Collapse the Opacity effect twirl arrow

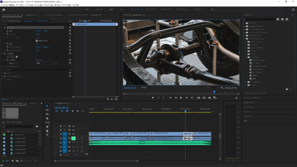pyautogui.click(x=3, y=53)
